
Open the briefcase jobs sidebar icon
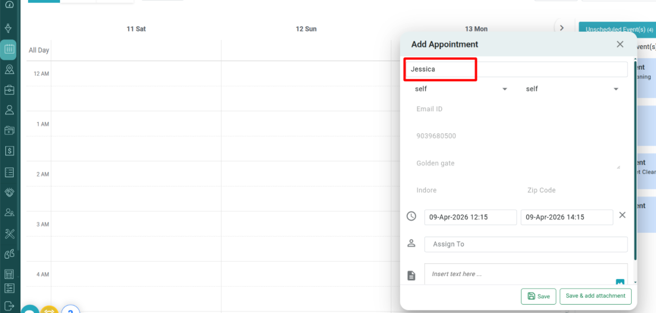pyautogui.click(x=9, y=90)
